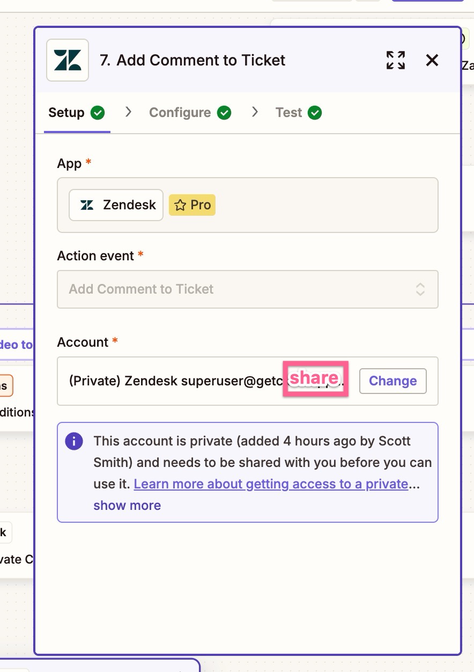The image size is (474, 672).
Task: Open the Action event dropdown
Action: coord(248,289)
